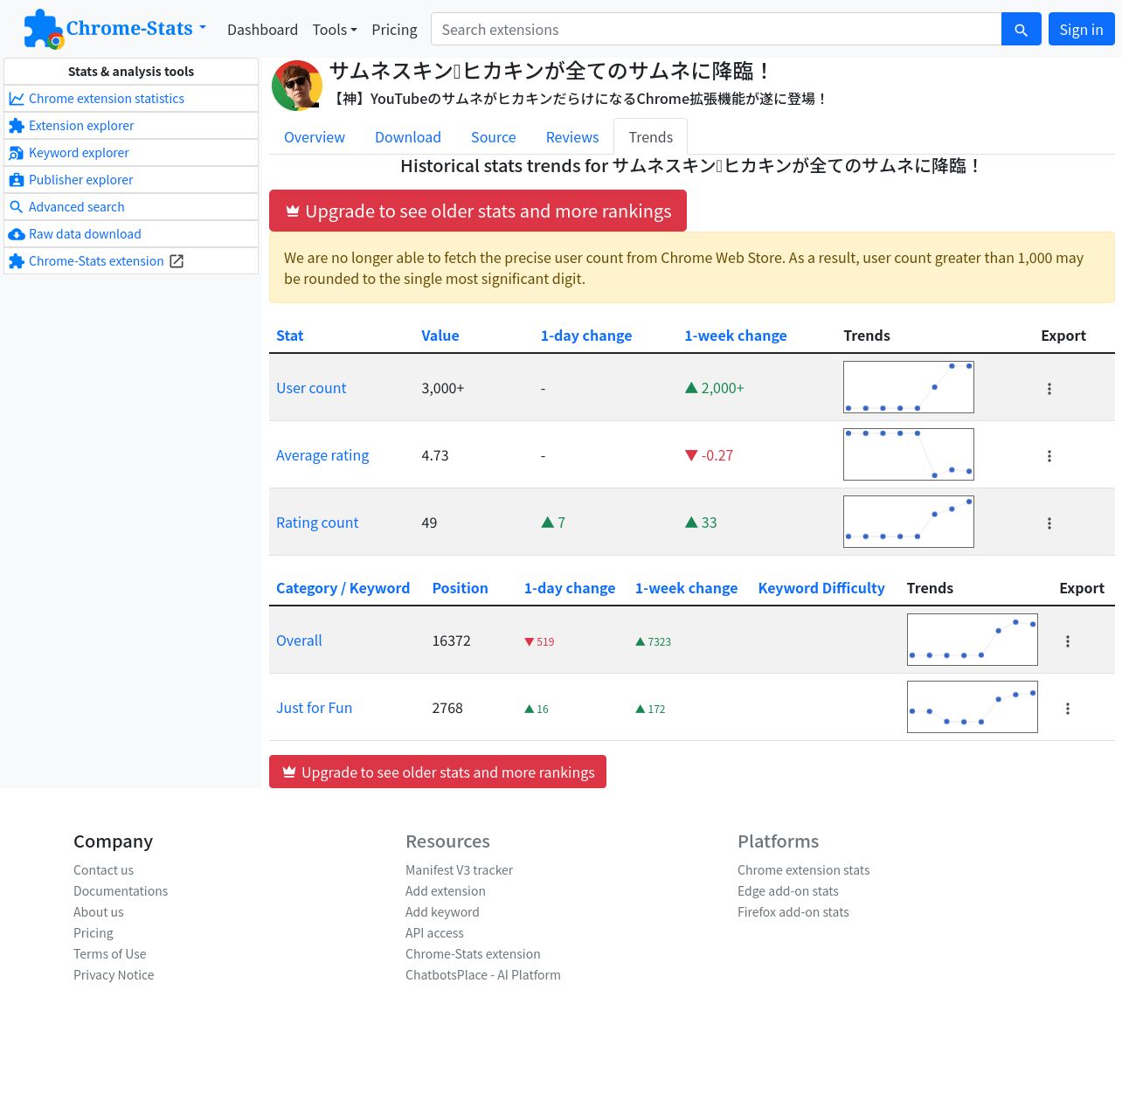Viewport: 1122px width, 1101px height.
Task: Sort rankings table by 1-week change header
Action: tap(687, 588)
